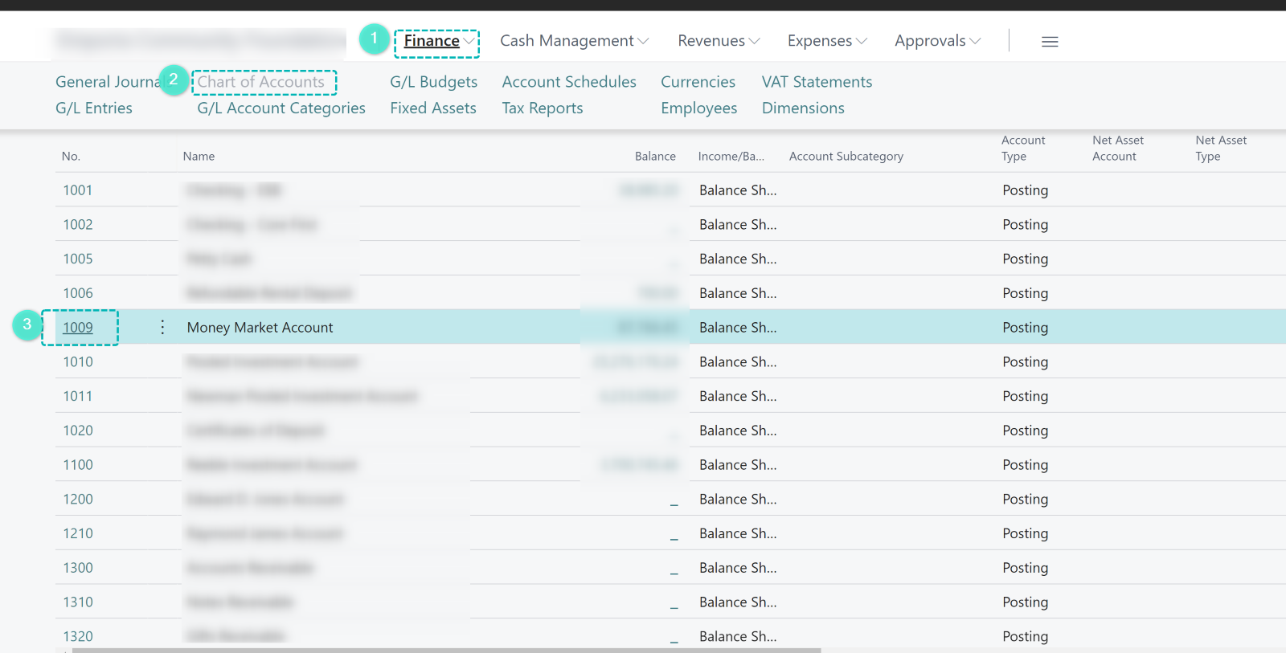Image resolution: width=1286 pixels, height=653 pixels.
Task: Open Currencies page
Action: coord(698,82)
